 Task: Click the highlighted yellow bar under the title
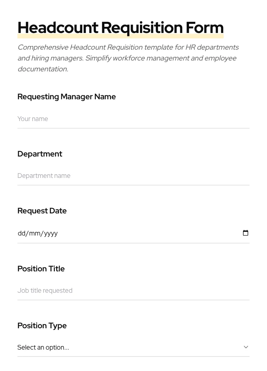[120, 36]
